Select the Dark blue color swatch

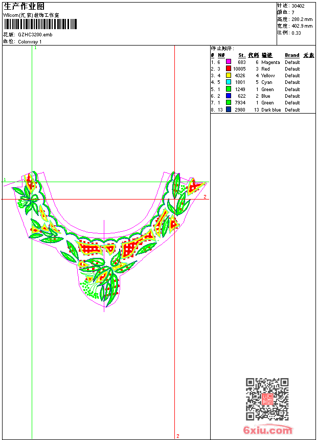pyautogui.click(x=229, y=109)
